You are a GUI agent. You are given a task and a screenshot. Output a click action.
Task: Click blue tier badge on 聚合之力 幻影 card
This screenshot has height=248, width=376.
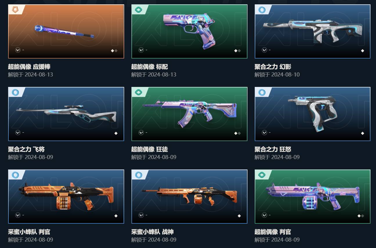[262, 10]
